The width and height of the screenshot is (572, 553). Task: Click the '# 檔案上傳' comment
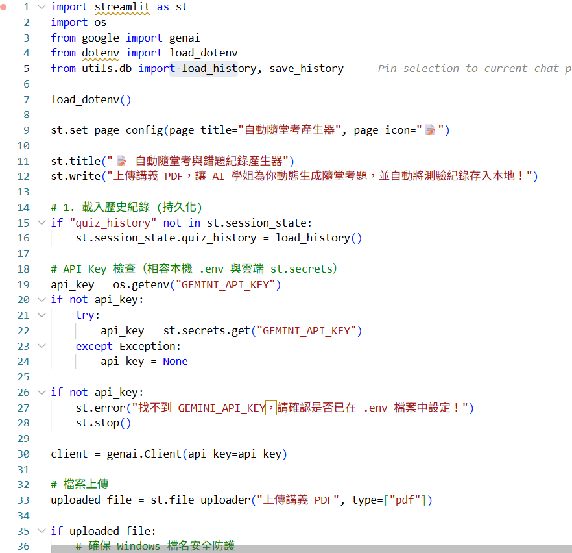pyautogui.click(x=80, y=484)
